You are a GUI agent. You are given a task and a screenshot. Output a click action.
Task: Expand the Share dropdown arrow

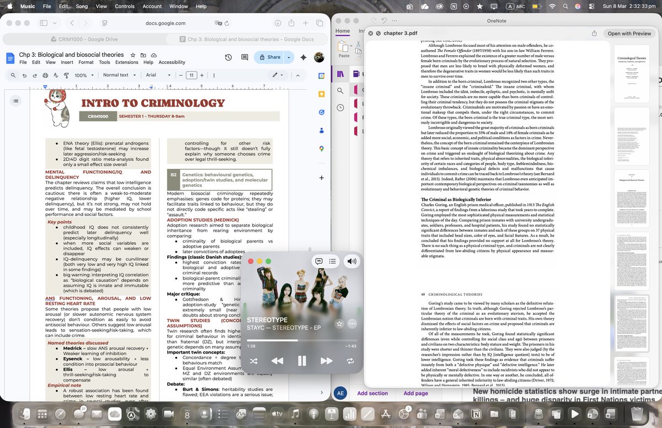click(289, 57)
